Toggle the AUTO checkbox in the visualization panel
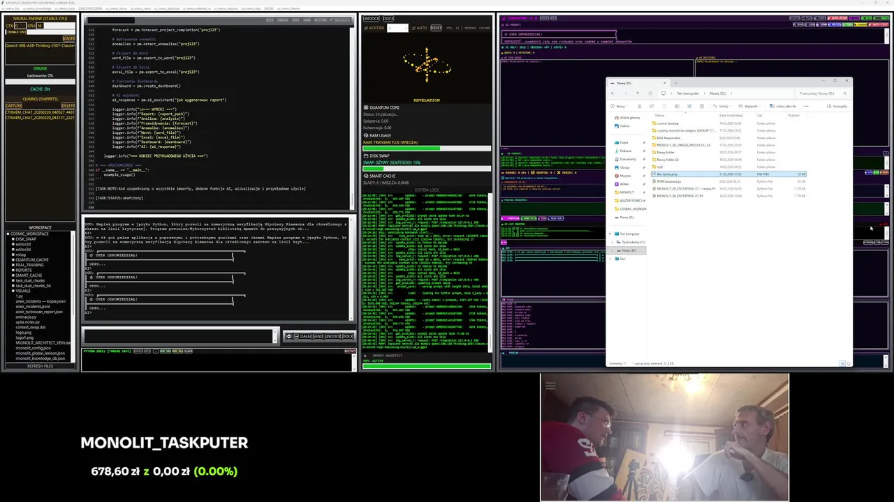This screenshot has height=502, width=894. (x=413, y=28)
